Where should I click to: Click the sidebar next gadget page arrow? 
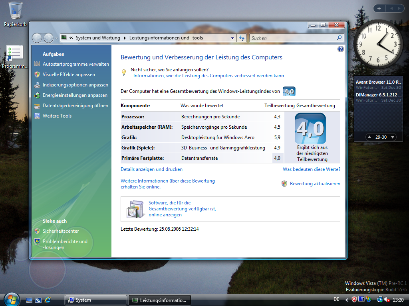(399, 8)
